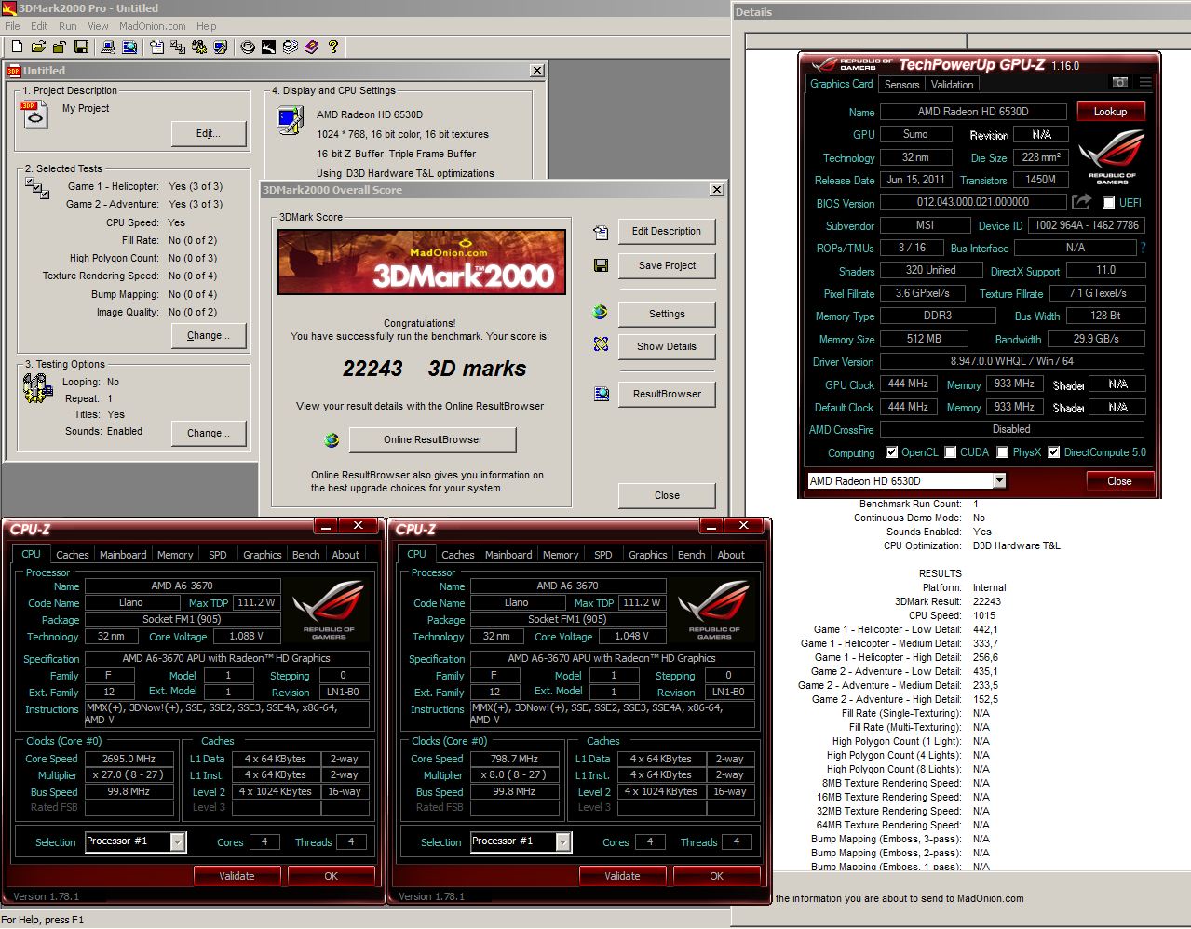Open the Run menu

(68, 26)
